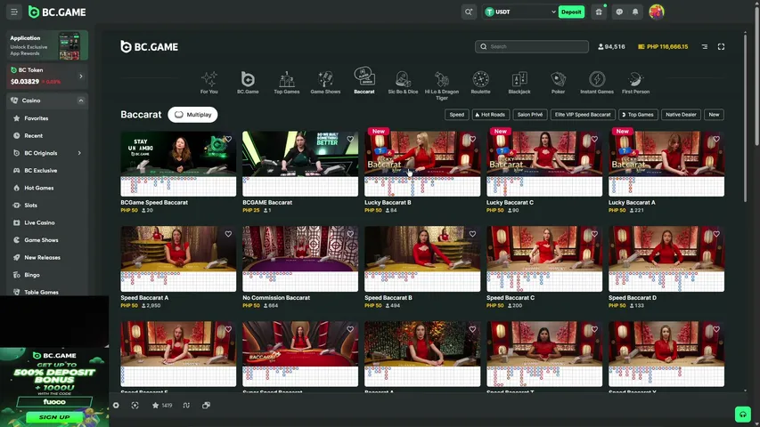Select the Sic Bo & Dice category icon
This screenshot has height=427, width=760.
403,83
